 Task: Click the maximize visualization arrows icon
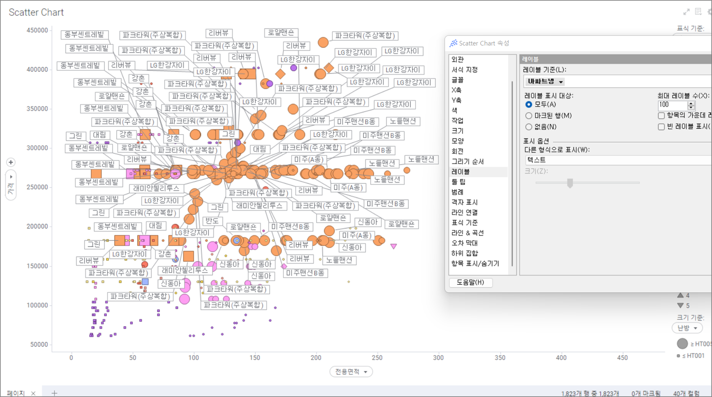pos(686,12)
